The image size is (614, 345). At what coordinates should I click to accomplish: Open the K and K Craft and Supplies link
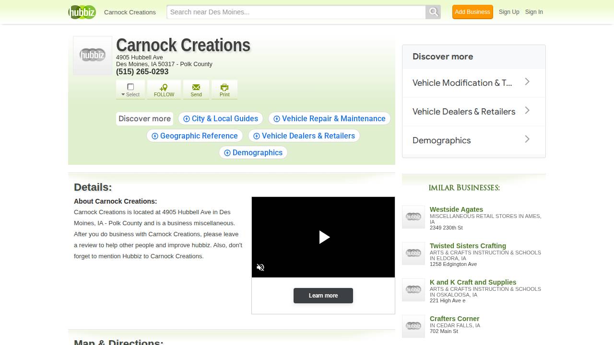pos(473,282)
